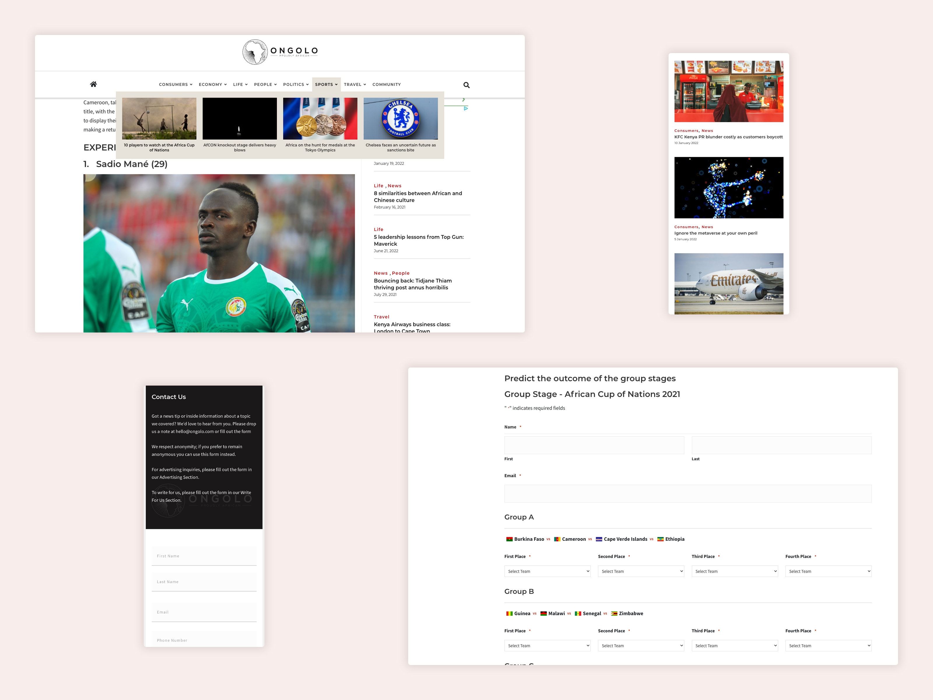Open Chelsea football club badge thumbnail

pyautogui.click(x=400, y=119)
